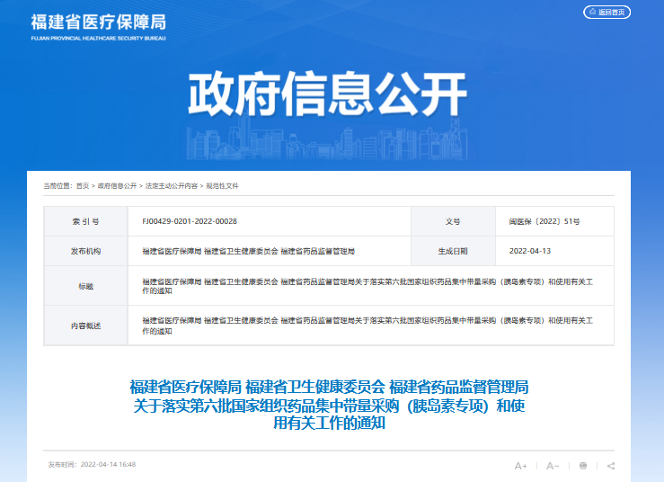Increase font size with A+ icon
The height and width of the screenshot is (482, 664).
(520, 466)
